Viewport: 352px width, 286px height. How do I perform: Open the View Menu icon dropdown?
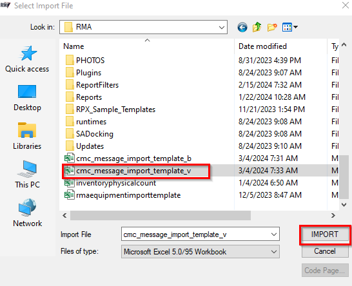[x=290, y=27]
